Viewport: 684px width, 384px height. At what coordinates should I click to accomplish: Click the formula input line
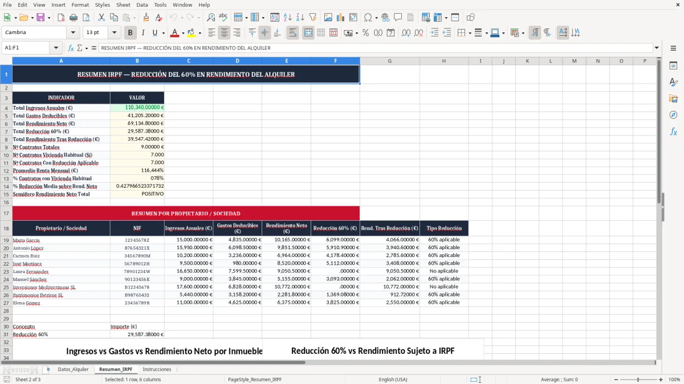(376, 48)
